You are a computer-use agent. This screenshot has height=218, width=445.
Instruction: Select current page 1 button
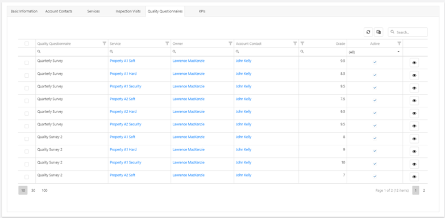click(x=415, y=191)
